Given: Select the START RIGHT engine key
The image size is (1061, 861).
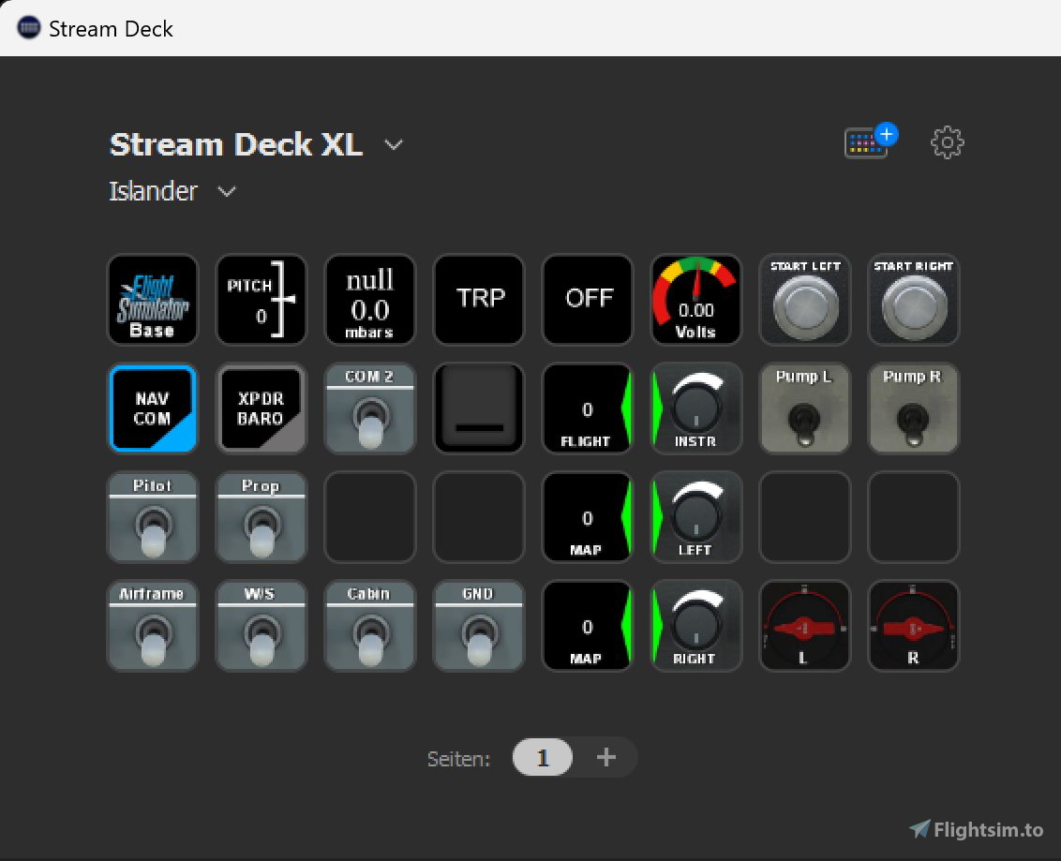Looking at the screenshot, I should [913, 300].
